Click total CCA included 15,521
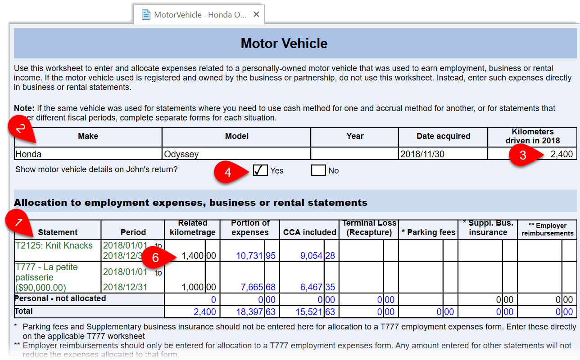 pos(309,311)
